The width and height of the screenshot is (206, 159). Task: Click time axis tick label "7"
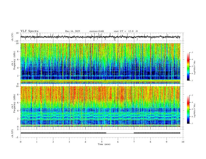click(x=134, y=142)
